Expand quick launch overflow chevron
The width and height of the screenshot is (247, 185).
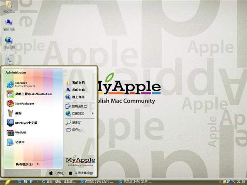coord(37,182)
